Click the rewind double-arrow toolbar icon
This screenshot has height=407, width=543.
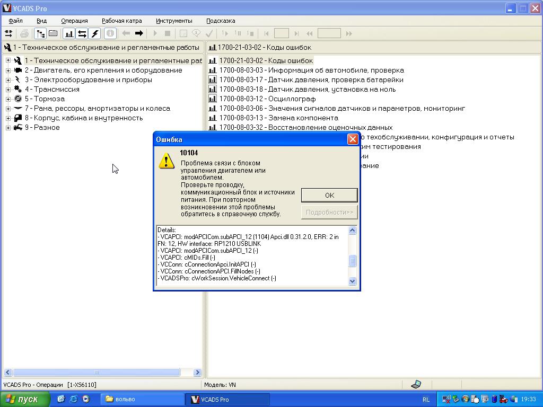point(309,33)
